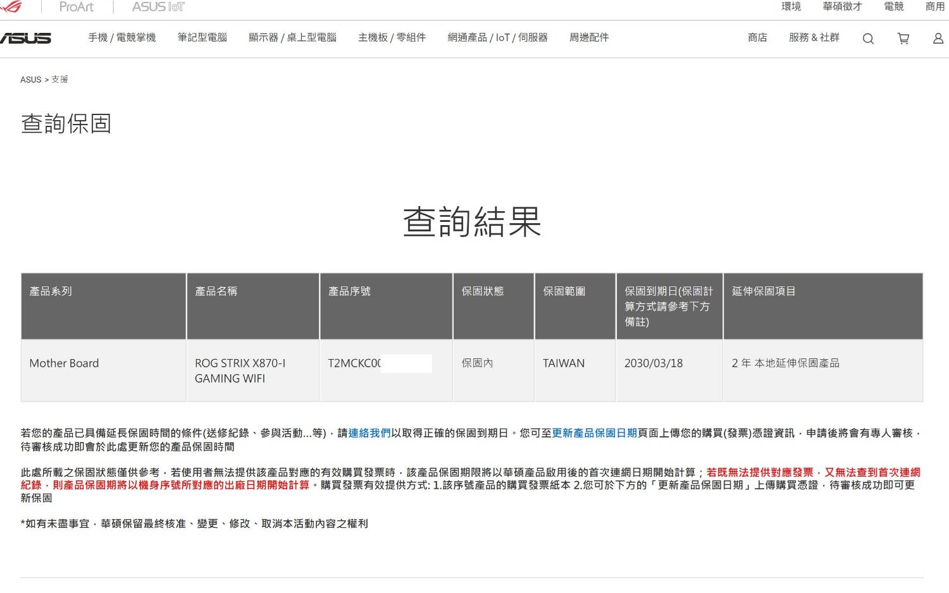The image size is (949, 593).
Task: Click the user account icon
Action: pos(938,39)
